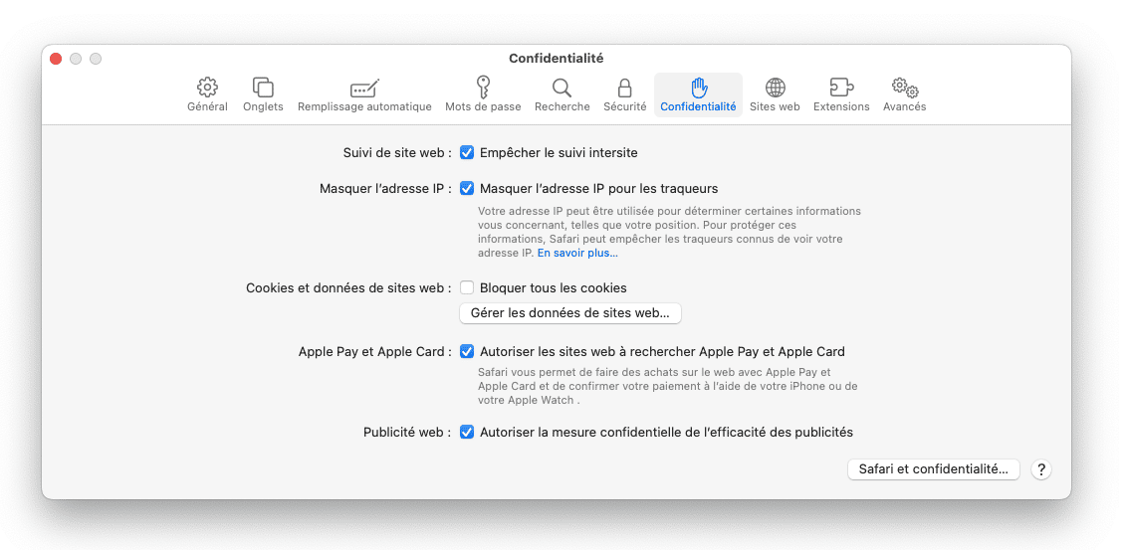Disable Empêcher le suivi intersite checkbox
The image size is (1126, 550).
click(467, 153)
